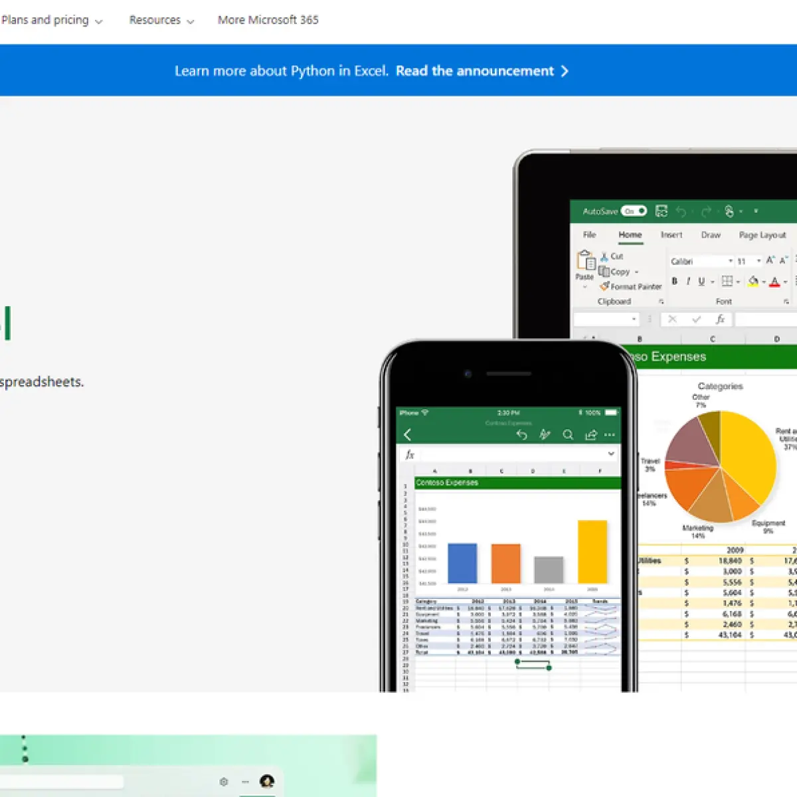Viewport: 797px width, 797px height.
Task: Click the yellow bar in phone chart
Action: [x=592, y=551]
